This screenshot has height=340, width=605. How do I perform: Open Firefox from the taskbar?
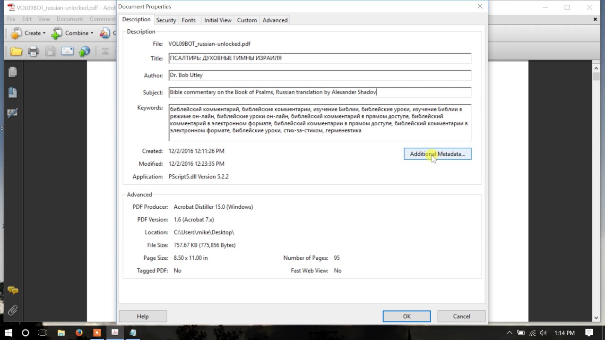coord(79,333)
